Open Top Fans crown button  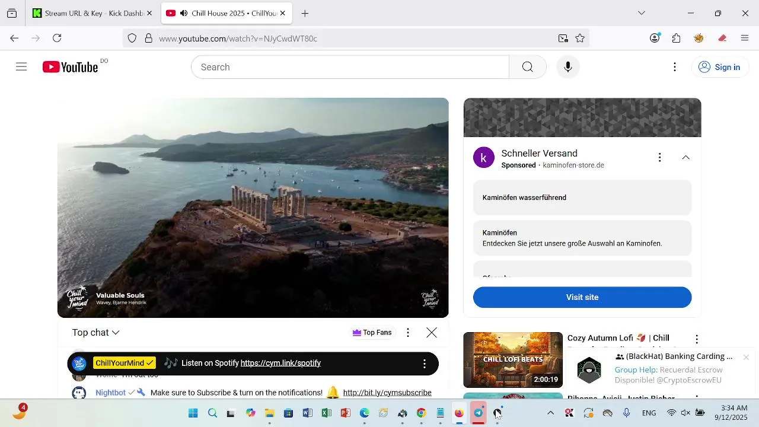coord(372,333)
